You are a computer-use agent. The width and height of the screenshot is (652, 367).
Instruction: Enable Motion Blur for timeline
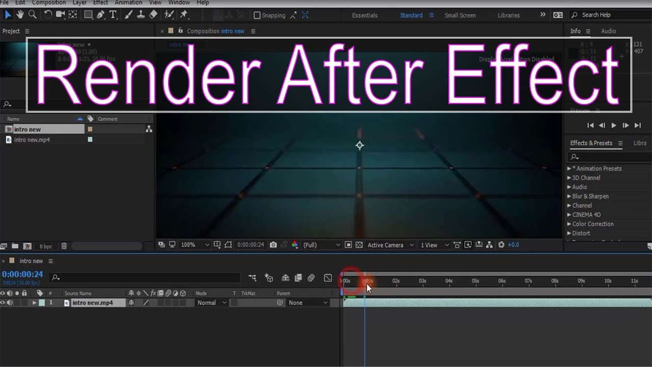[311, 278]
